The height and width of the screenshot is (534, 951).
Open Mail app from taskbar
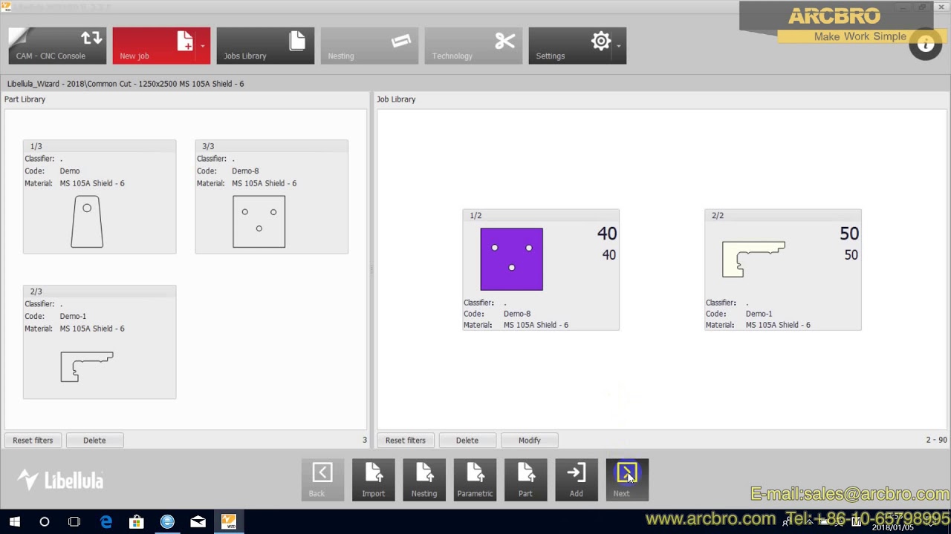198,522
